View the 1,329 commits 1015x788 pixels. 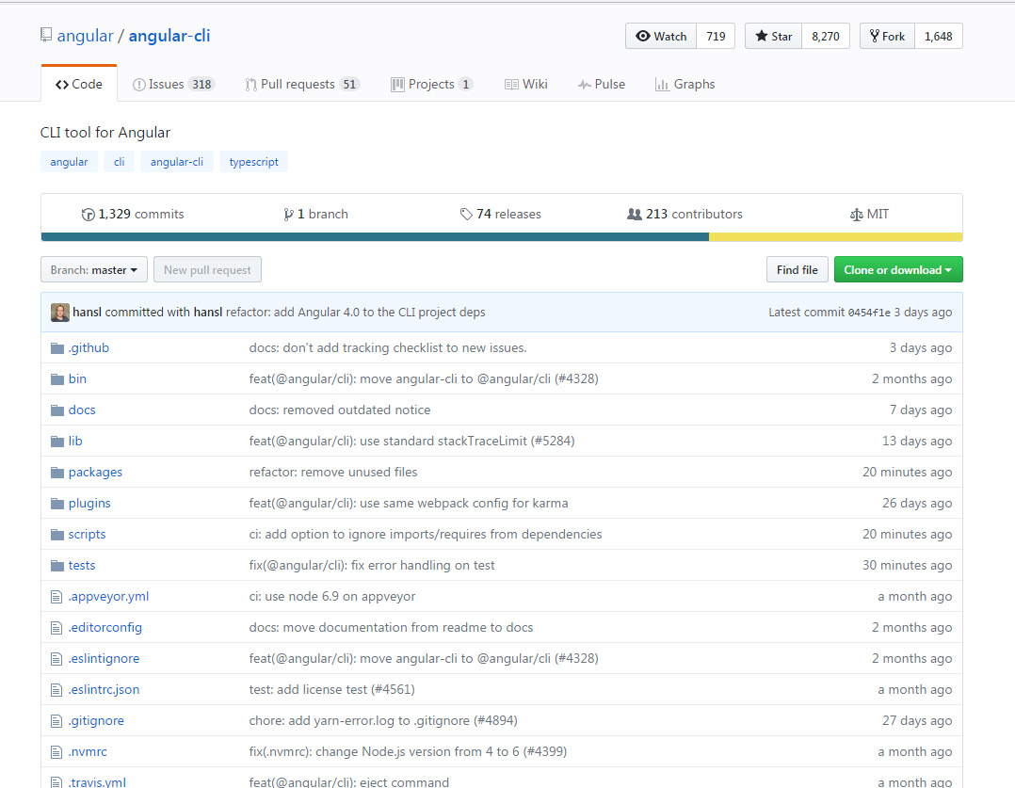133,215
